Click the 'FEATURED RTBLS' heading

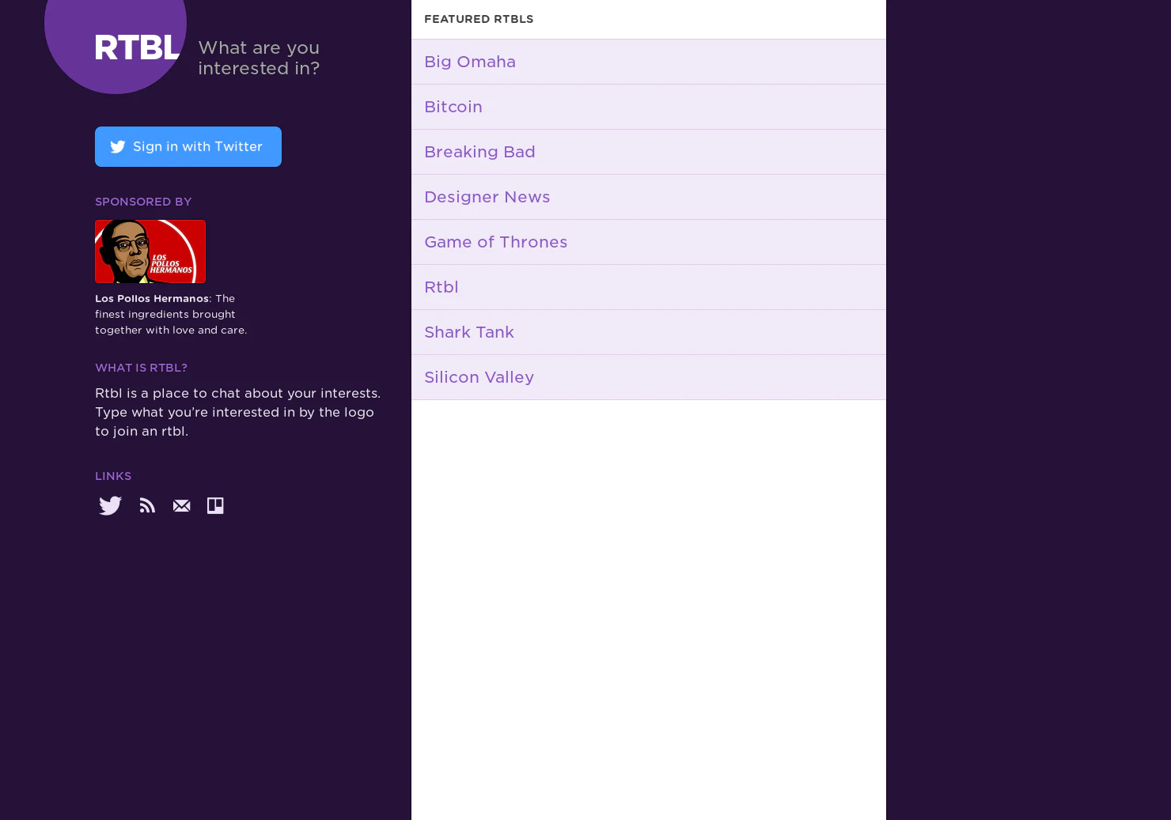[479, 19]
